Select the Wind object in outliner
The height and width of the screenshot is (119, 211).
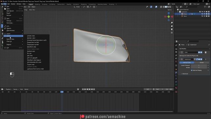pyautogui.click(x=185, y=16)
